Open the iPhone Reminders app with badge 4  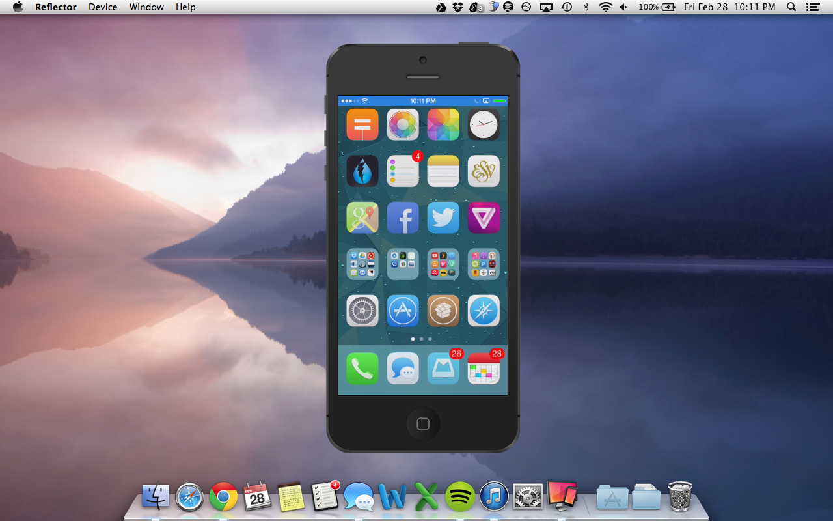[403, 171]
